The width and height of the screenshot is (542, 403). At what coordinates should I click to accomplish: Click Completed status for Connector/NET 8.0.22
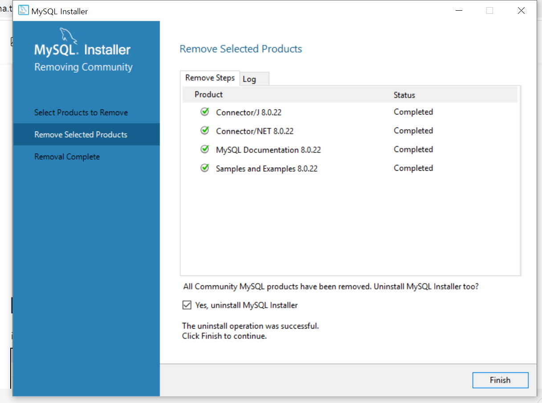pyautogui.click(x=413, y=131)
